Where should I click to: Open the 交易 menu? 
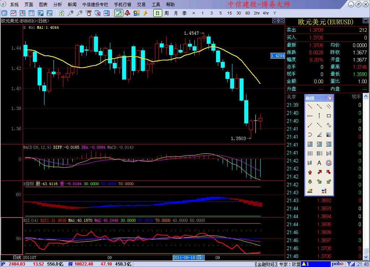tap(141, 4)
